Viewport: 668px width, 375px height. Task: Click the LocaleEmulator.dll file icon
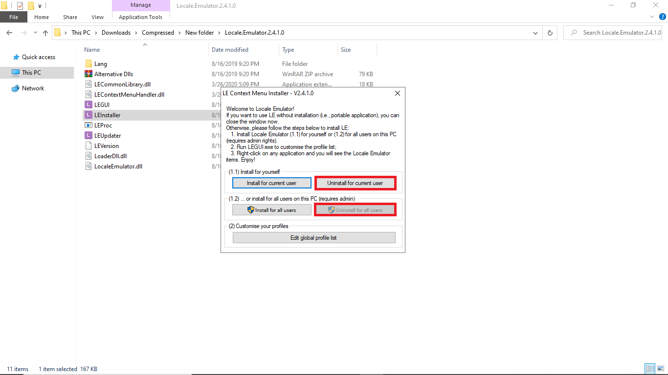tap(89, 167)
